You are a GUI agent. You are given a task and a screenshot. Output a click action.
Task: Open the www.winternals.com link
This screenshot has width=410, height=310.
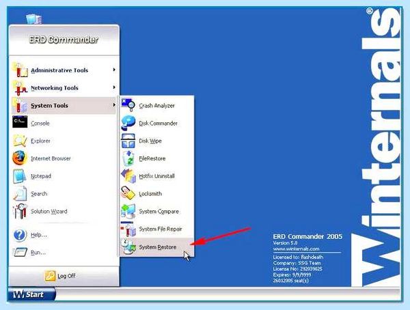(x=296, y=249)
